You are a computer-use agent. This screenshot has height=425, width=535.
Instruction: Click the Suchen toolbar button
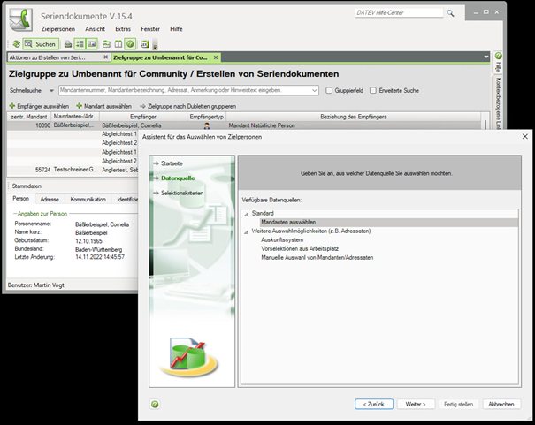(x=40, y=43)
